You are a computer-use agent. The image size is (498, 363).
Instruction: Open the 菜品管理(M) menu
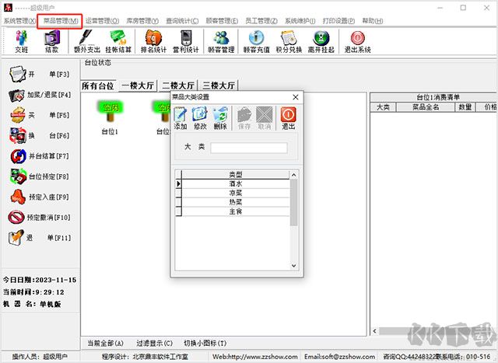point(61,21)
